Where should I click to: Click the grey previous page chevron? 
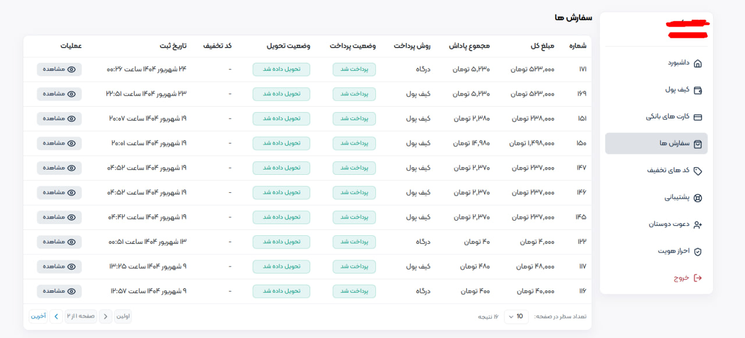click(x=105, y=317)
